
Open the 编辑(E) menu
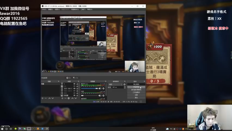tap(50, 9)
